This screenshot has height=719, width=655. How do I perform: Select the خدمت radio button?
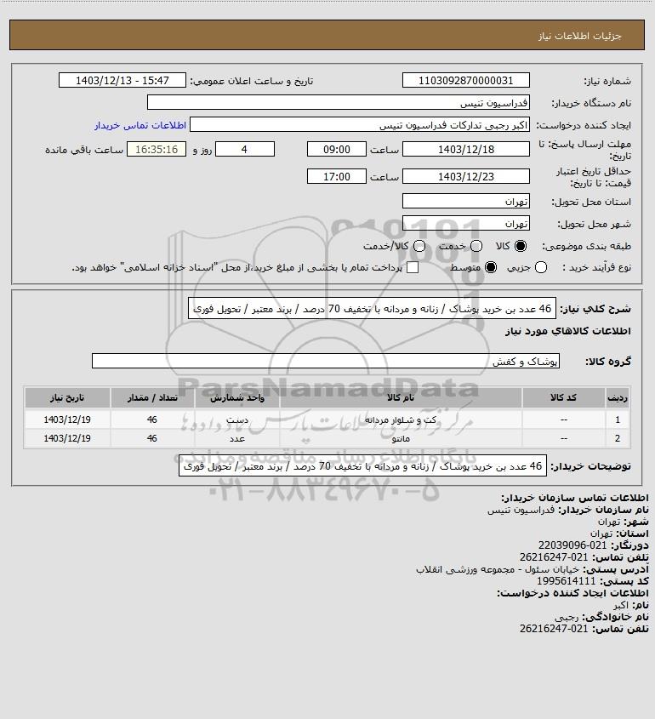click(476, 246)
